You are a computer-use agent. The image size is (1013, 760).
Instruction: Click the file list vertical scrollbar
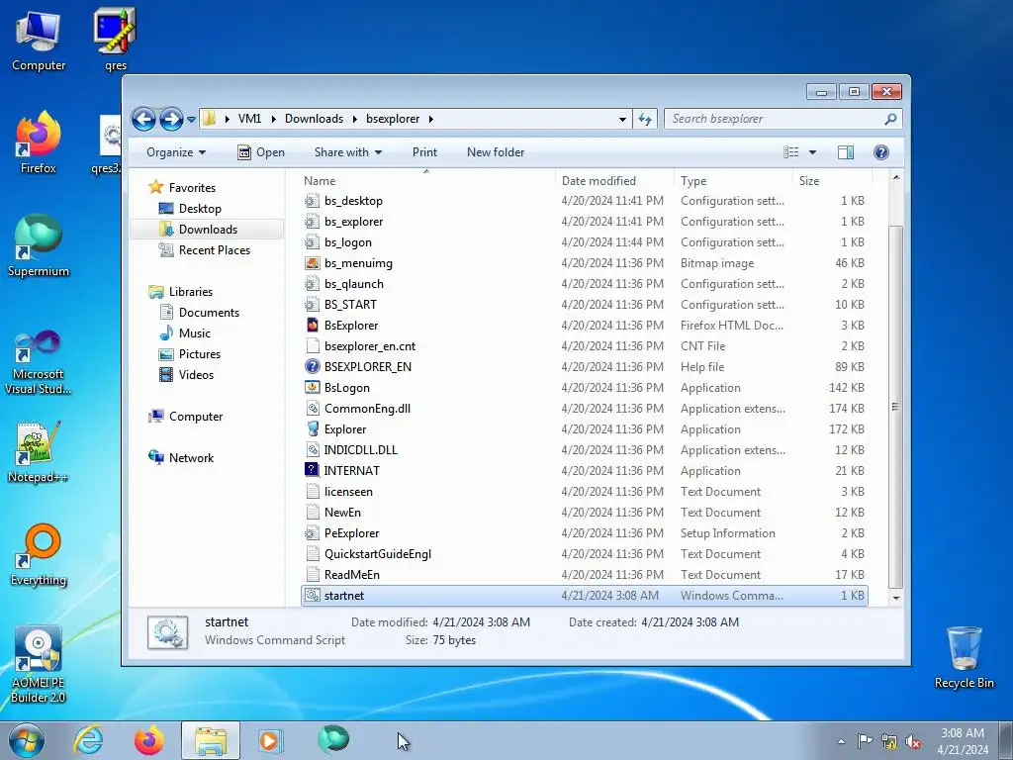(895, 407)
